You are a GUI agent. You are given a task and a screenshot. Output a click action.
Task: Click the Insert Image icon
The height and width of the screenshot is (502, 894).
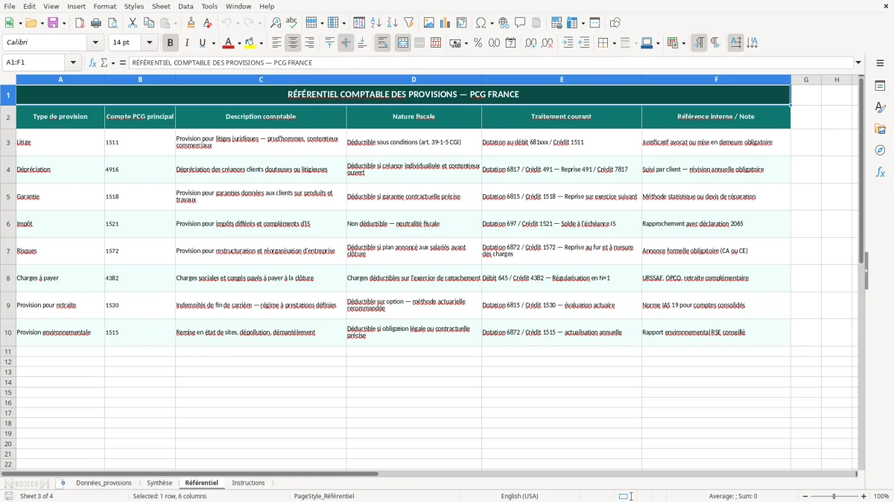[429, 23]
